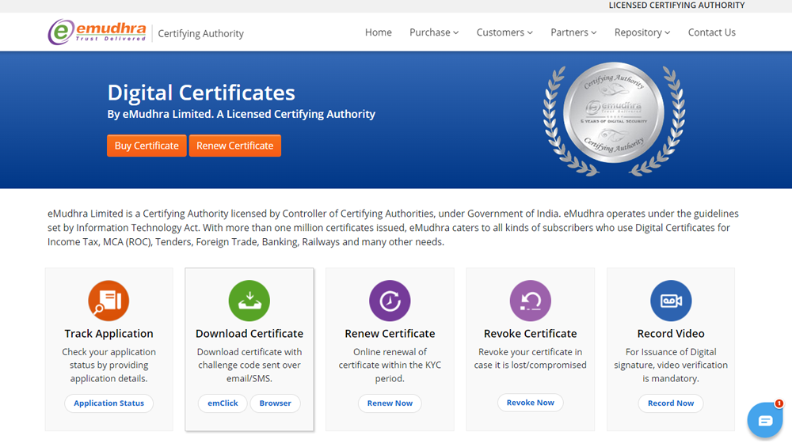
Task: Click the Revoke Certificate icon
Action: pyautogui.click(x=530, y=301)
